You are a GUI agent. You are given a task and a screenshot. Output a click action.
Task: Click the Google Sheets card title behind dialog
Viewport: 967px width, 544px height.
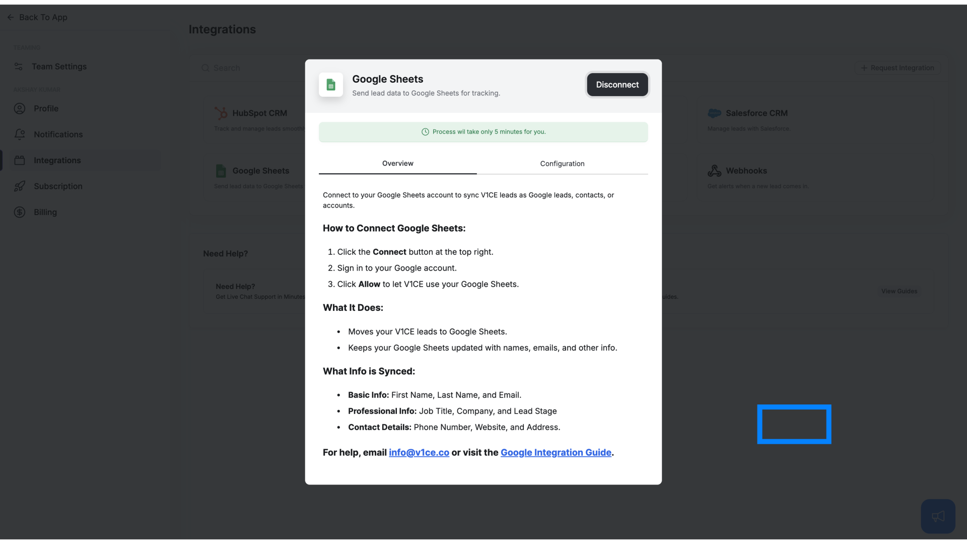pos(261,171)
